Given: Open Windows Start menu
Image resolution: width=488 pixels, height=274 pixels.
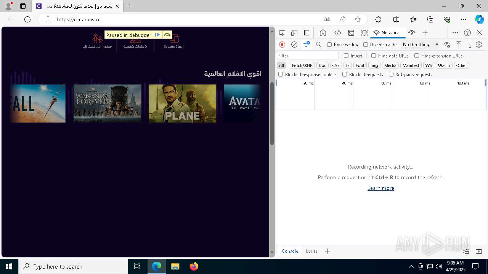Looking at the screenshot, I should [x=9, y=266].
